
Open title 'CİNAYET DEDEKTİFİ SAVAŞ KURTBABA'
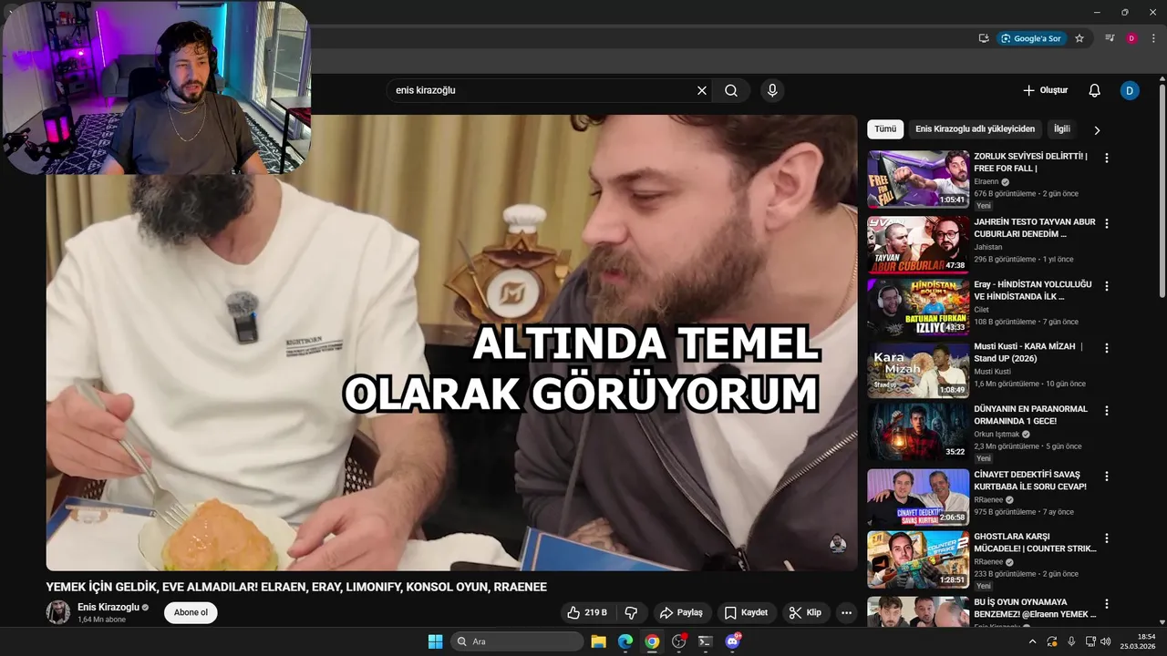click(1030, 481)
